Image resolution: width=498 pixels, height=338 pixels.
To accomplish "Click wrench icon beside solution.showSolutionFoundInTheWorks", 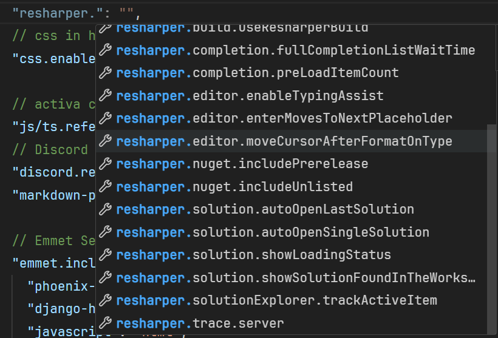I will pyautogui.click(x=105, y=277).
